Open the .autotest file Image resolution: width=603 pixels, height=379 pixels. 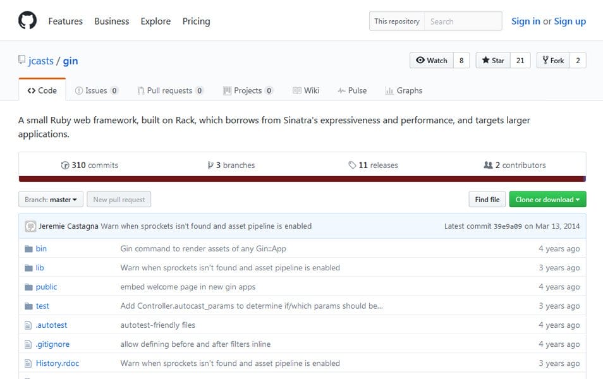click(x=52, y=325)
